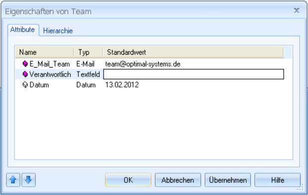Click the 13.02.2012 date value
308x195 pixels.
point(122,85)
